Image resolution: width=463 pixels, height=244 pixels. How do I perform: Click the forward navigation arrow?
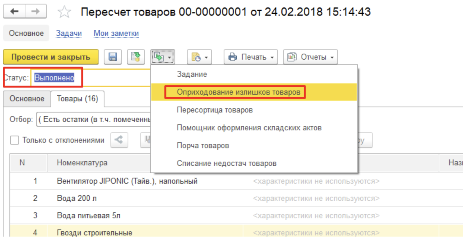(36, 12)
